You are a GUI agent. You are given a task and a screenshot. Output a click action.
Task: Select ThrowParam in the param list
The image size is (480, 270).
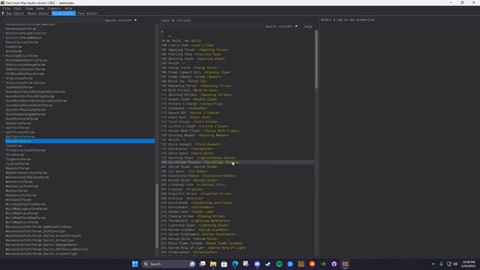[x=15, y=154]
